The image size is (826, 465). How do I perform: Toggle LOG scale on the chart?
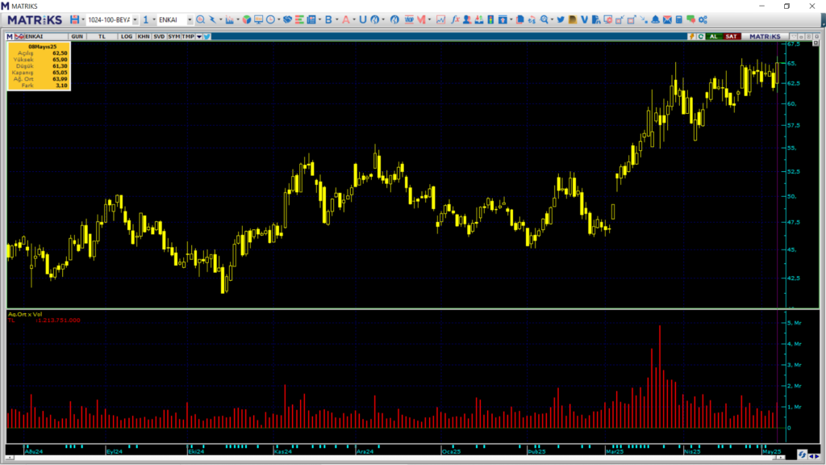point(127,36)
